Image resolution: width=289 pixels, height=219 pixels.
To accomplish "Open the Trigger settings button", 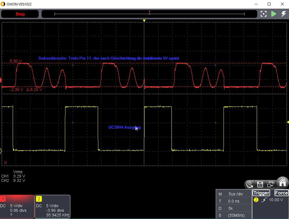I will coord(261,193).
